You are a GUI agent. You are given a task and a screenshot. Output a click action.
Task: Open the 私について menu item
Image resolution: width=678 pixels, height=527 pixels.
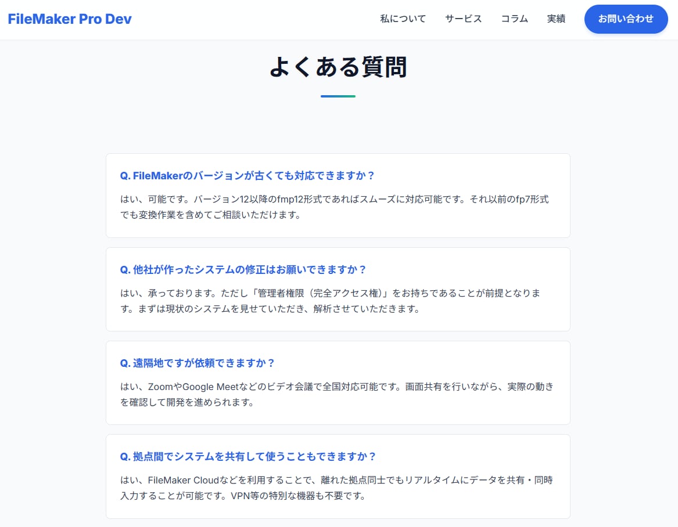(403, 19)
